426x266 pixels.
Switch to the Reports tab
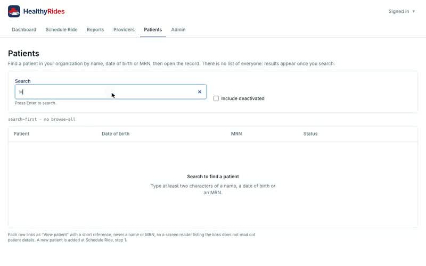coord(95,30)
